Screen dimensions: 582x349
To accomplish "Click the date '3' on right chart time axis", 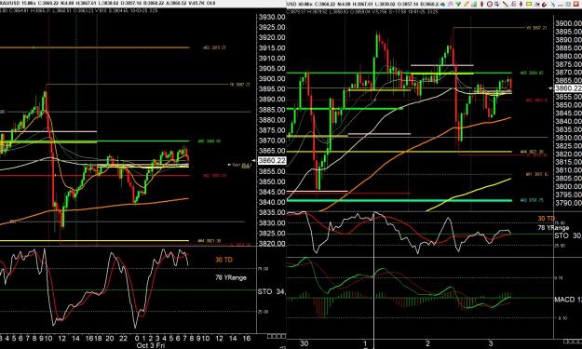I will tap(491, 343).
